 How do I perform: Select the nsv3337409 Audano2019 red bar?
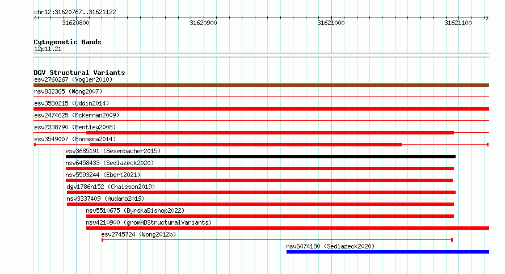260,204
